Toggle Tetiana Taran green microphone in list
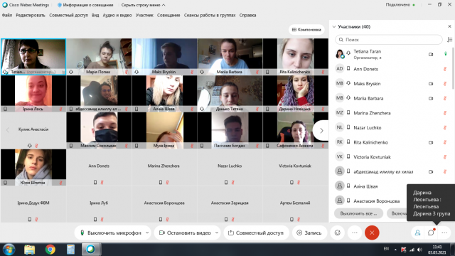The width and height of the screenshot is (455, 256). coord(446,54)
